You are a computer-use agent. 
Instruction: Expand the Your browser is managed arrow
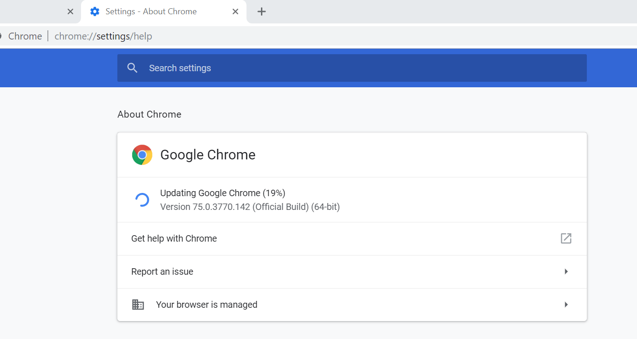pyautogui.click(x=566, y=305)
